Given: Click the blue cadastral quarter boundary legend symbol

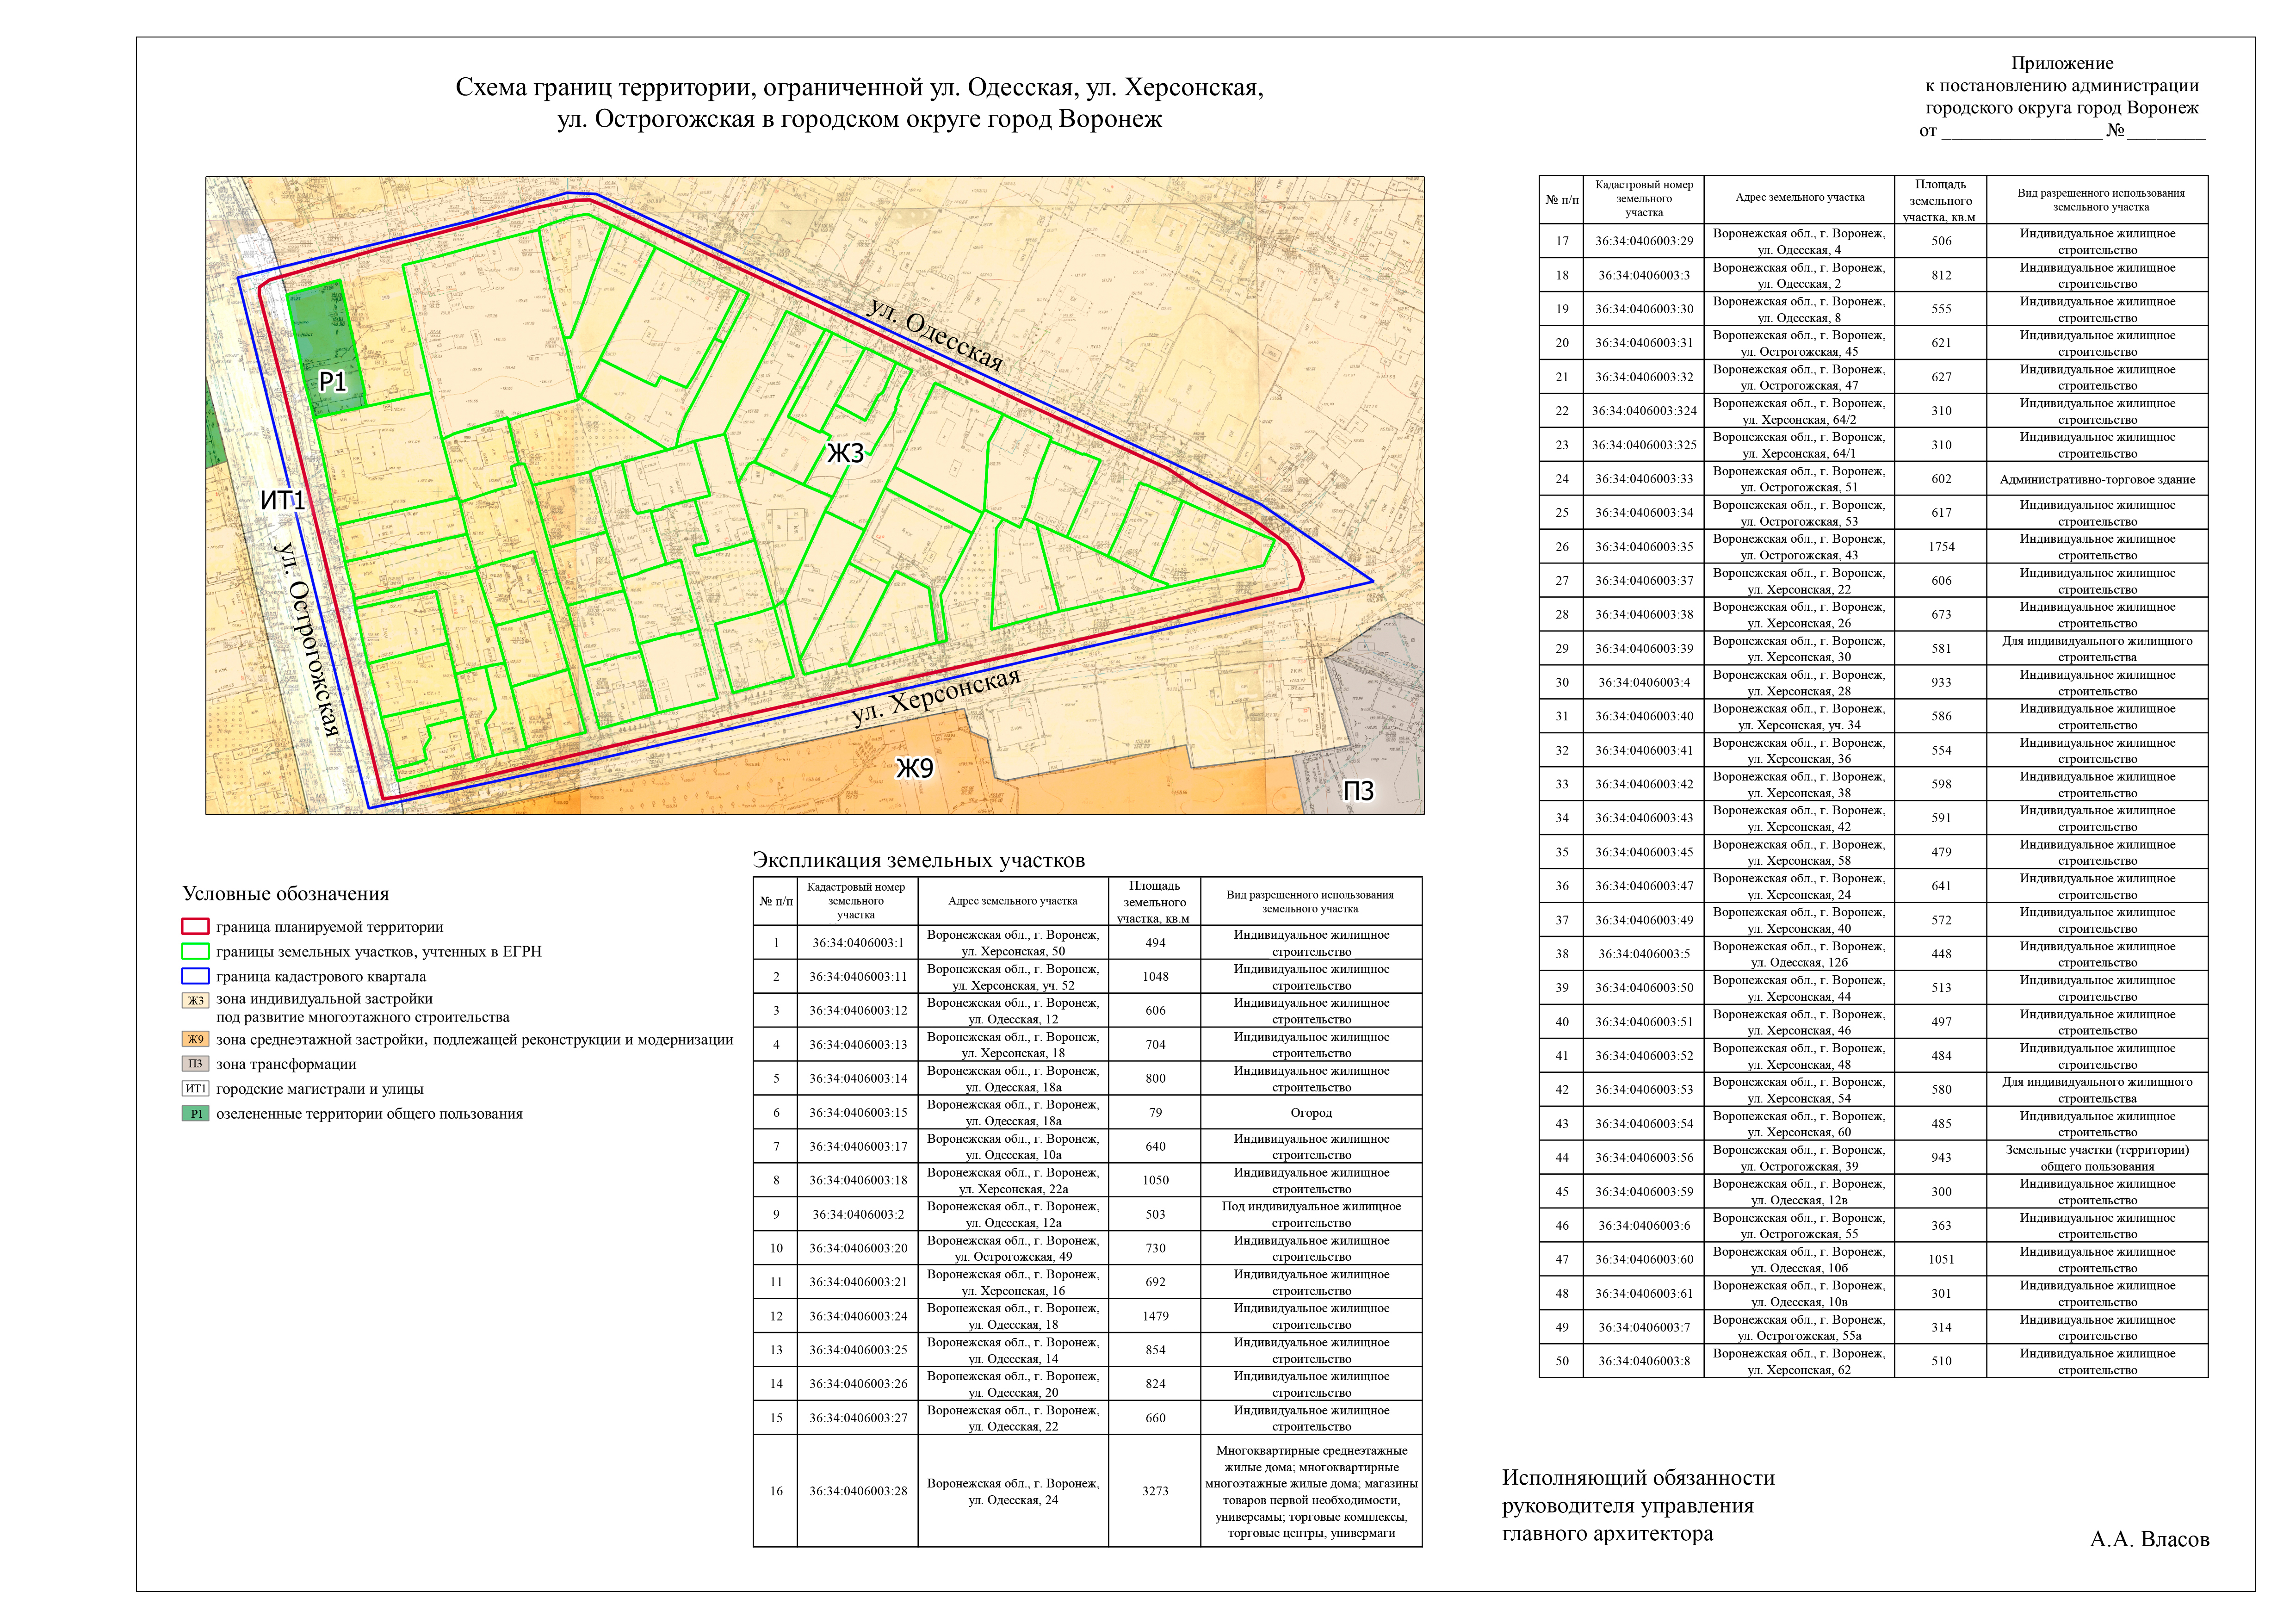Looking at the screenshot, I should click(x=195, y=977).
